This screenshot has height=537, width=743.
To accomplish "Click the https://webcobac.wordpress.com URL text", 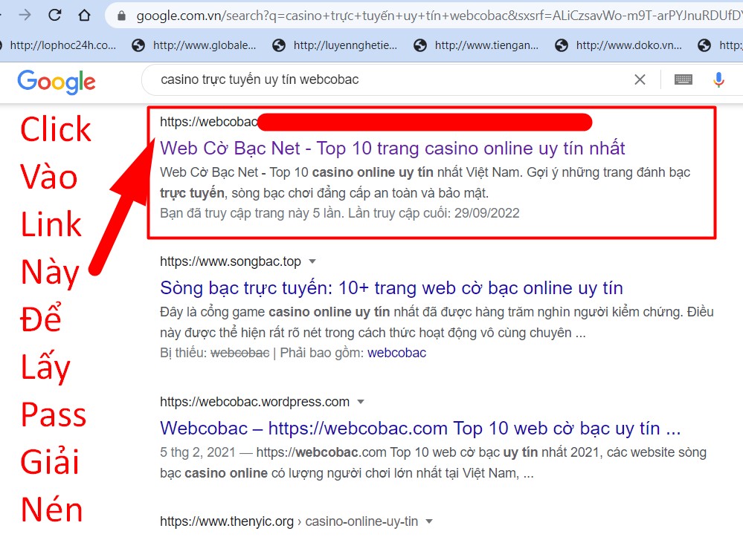I will 255,402.
